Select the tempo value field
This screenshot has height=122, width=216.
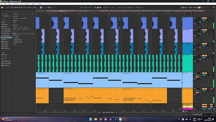(x=16, y=7)
